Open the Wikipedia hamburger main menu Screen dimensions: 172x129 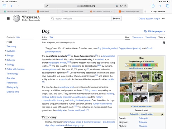coord(8,18)
